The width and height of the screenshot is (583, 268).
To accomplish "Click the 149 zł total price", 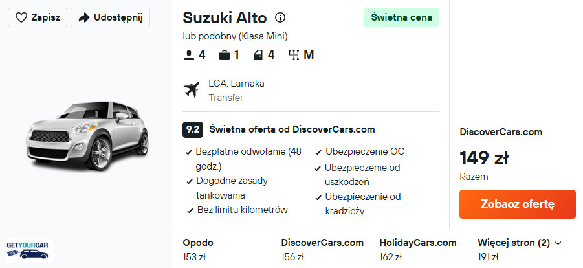I will click(484, 157).
